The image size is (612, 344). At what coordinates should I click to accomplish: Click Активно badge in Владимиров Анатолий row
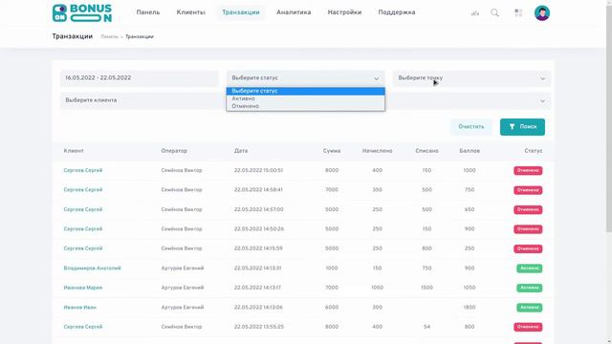[529, 269]
